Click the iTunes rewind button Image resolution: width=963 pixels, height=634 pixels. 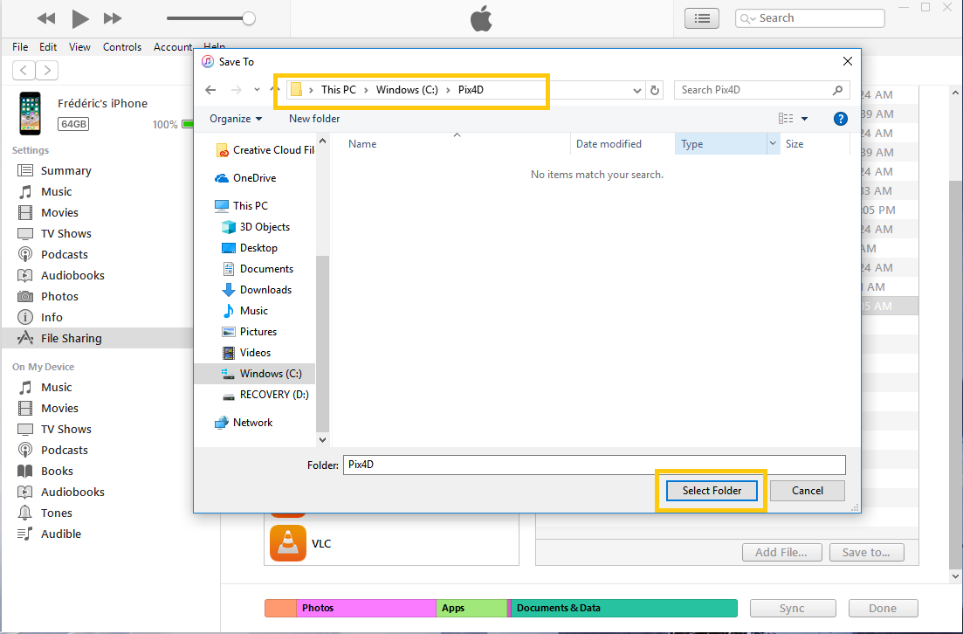(46, 18)
